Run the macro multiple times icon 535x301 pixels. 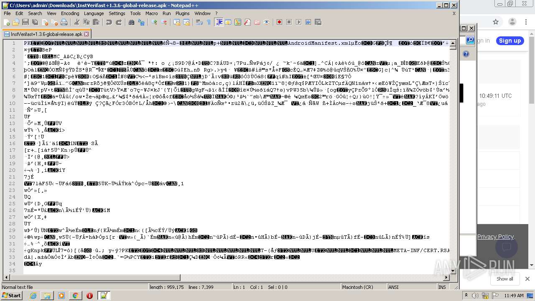(x=308, y=22)
